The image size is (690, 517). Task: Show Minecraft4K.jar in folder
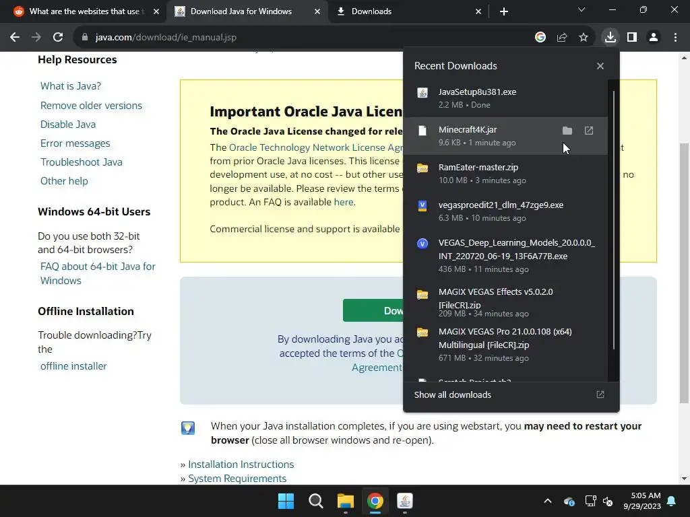567,131
